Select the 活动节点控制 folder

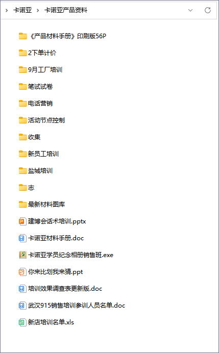[42, 120]
